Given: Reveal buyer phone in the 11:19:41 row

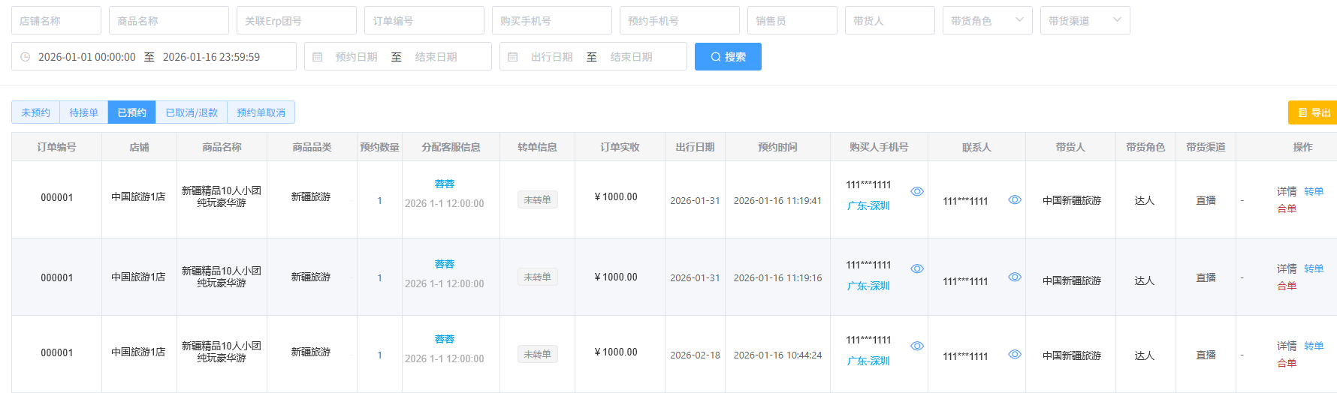Looking at the screenshot, I should [x=917, y=191].
